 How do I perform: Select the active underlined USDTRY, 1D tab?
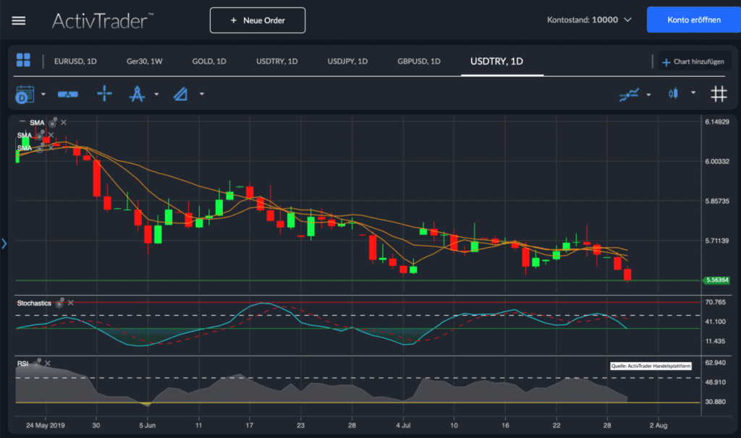coord(496,61)
